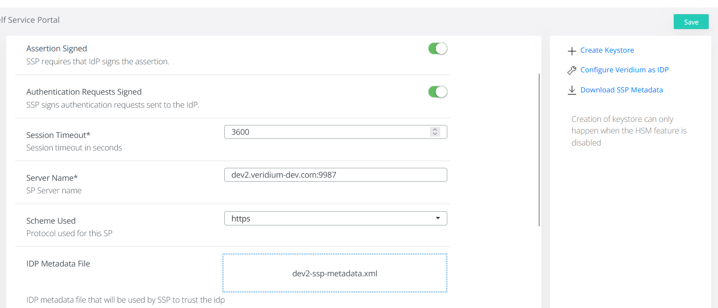Click the wrench icon beside Configure Veridium
Screen dimensions: 718x308
[572, 70]
